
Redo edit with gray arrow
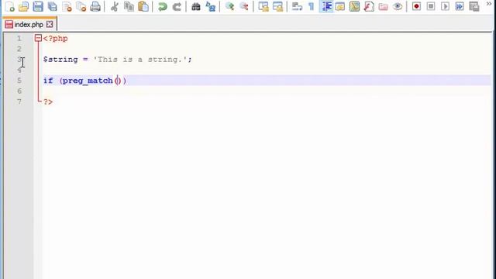177,6
